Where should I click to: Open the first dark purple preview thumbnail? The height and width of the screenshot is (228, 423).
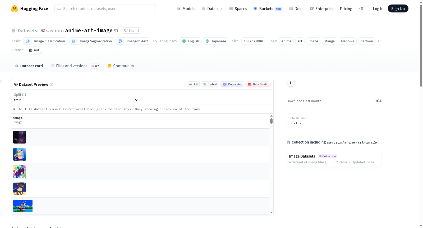pos(20,137)
